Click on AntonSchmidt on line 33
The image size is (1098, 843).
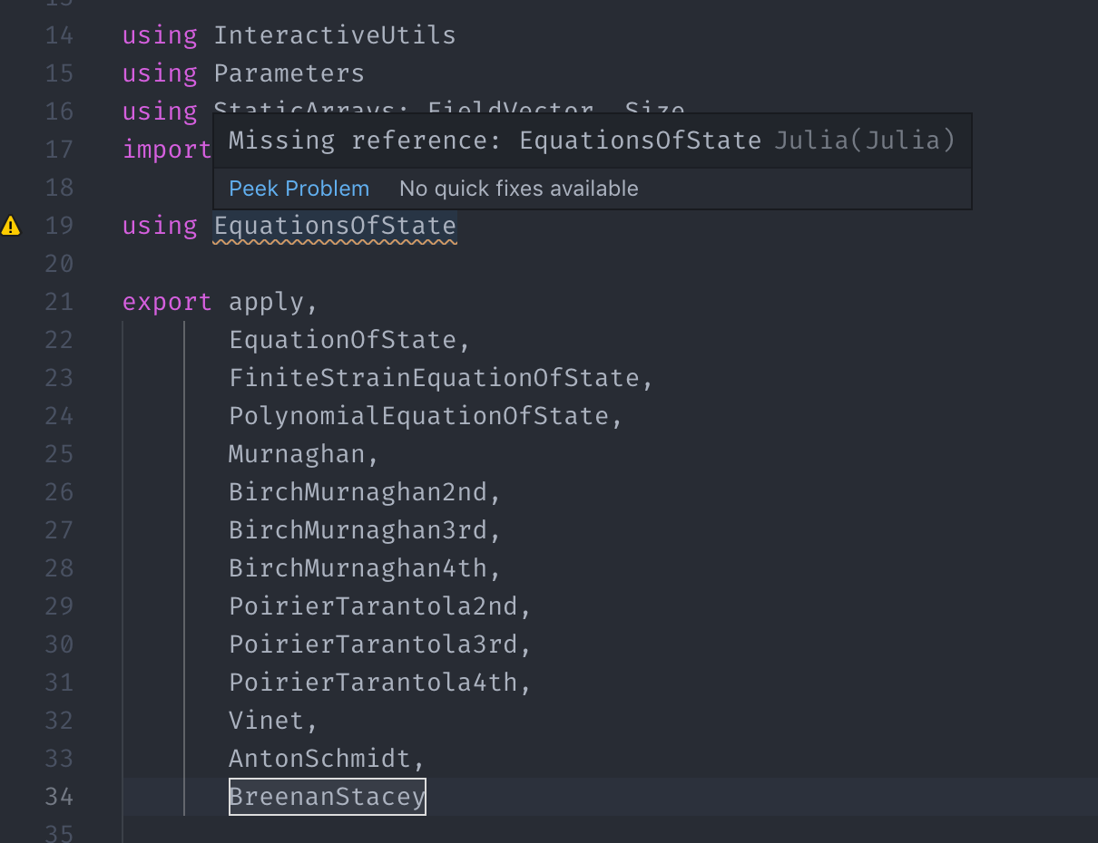[319, 759]
